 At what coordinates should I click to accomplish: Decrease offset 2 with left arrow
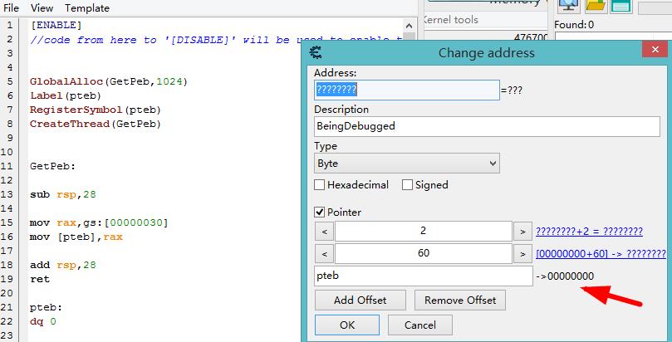point(325,231)
